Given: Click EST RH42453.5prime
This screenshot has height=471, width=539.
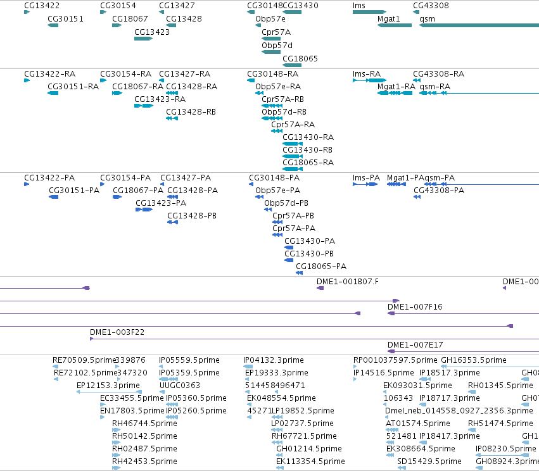Looking at the screenshot, I should click(x=116, y=468).
